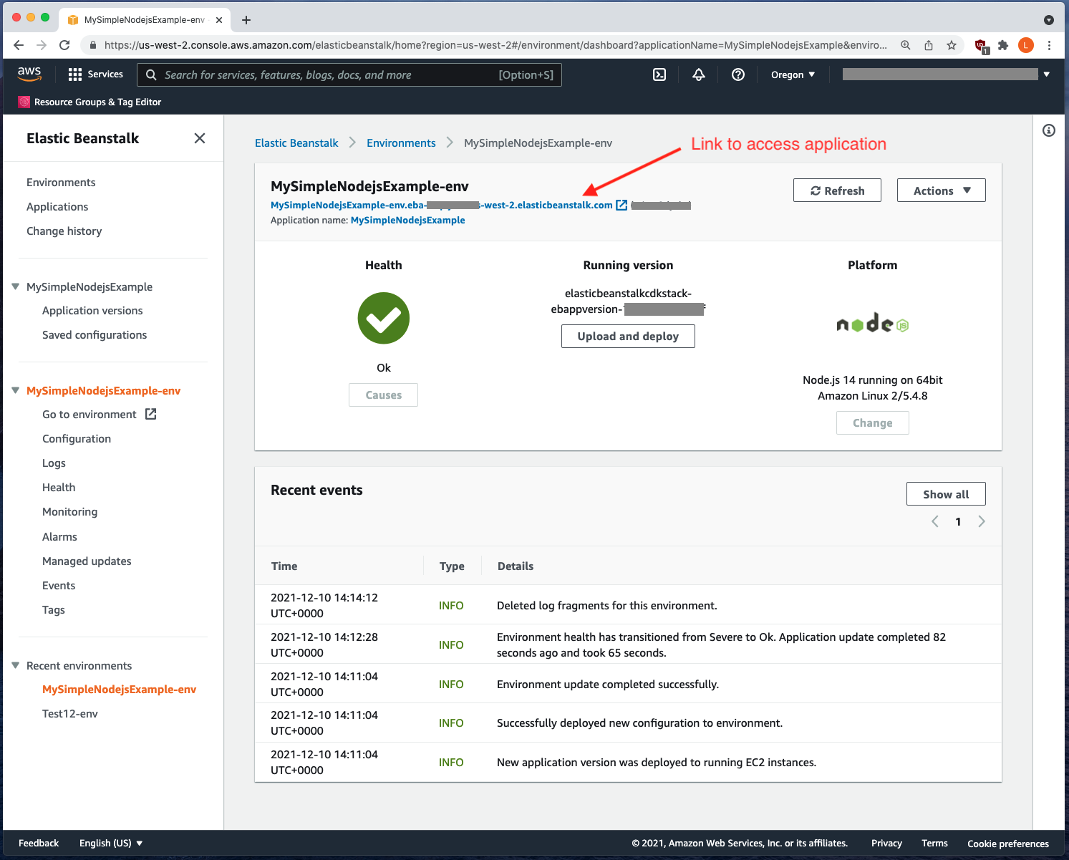The height and width of the screenshot is (860, 1069).
Task: Open the browser extensions puzzle icon
Action: click(1003, 45)
